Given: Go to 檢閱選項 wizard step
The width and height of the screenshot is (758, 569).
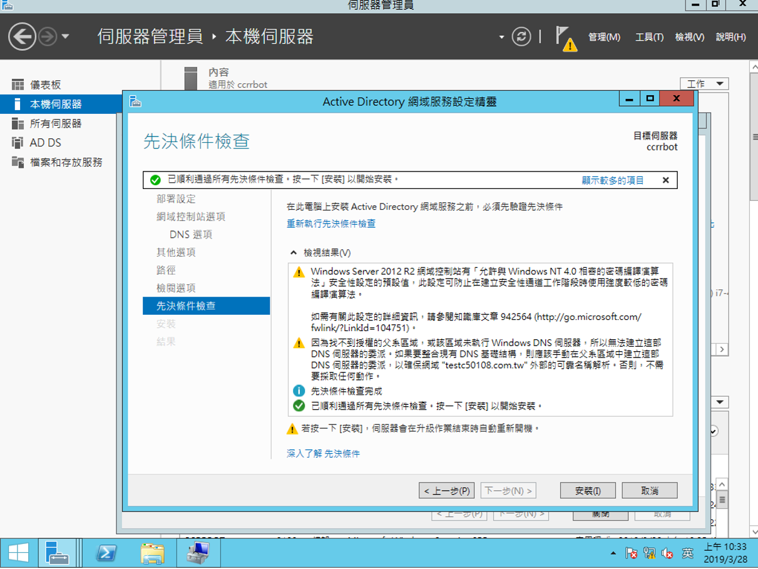Looking at the screenshot, I should click(x=176, y=288).
